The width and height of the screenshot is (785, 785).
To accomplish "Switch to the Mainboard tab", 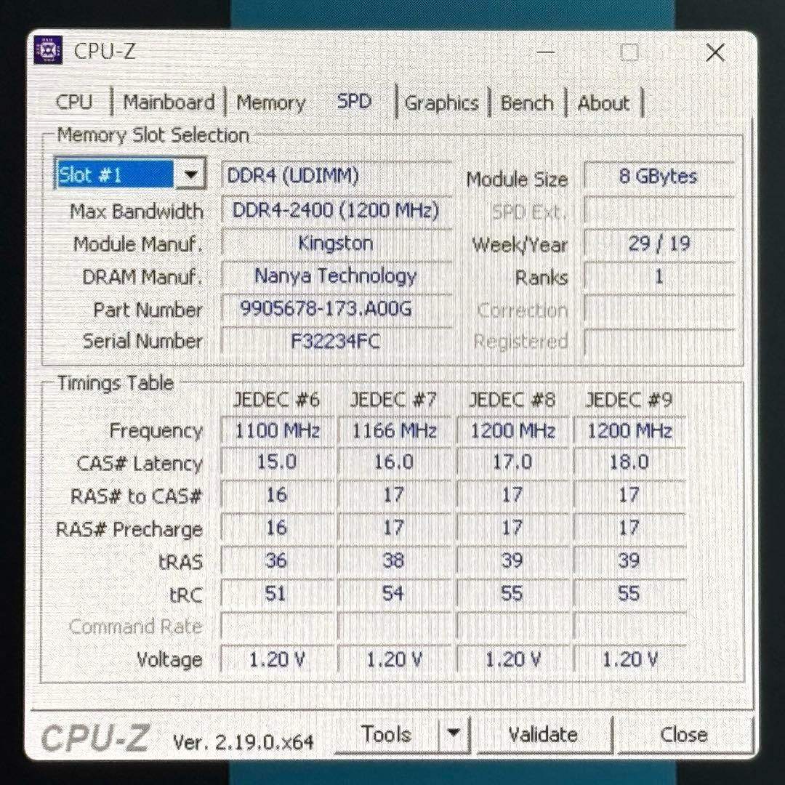I will coord(169,102).
